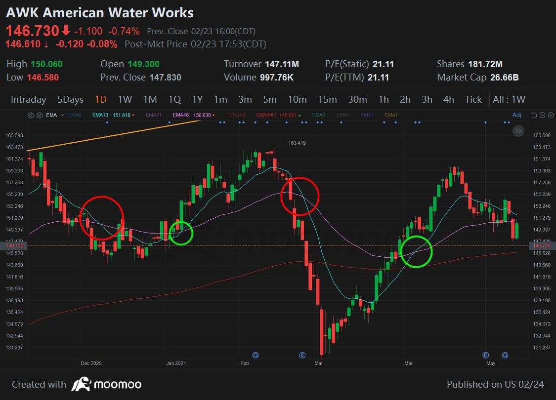Click the AWK American Water Works title
The height and width of the screenshot is (400, 556).
pyautogui.click(x=100, y=13)
